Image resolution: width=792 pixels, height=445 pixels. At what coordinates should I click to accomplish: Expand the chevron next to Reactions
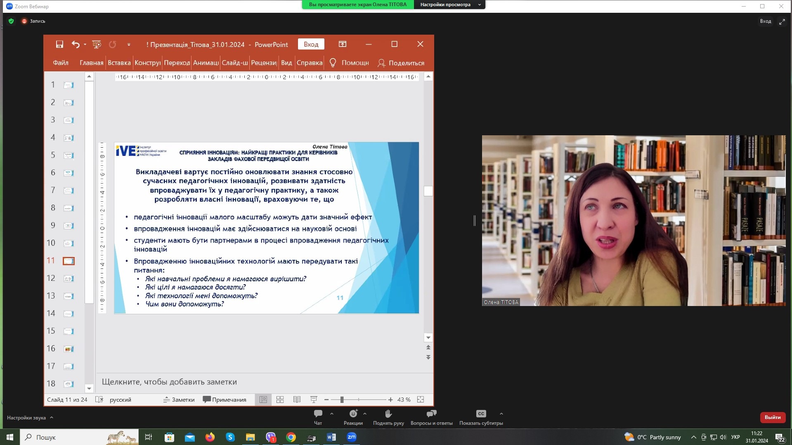(x=365, y=414)
